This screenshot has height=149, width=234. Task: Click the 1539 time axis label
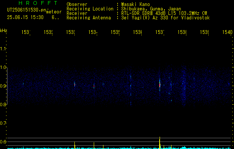[205, 32]
